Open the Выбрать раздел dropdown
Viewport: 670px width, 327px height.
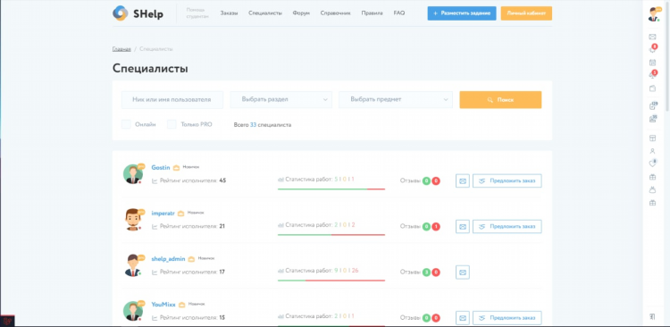click(281, 99)
